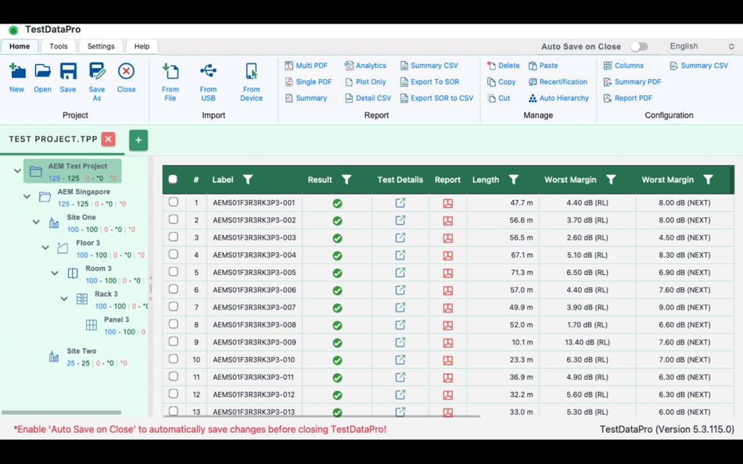Collapse the Rack 3 node

tap(64, 298)
